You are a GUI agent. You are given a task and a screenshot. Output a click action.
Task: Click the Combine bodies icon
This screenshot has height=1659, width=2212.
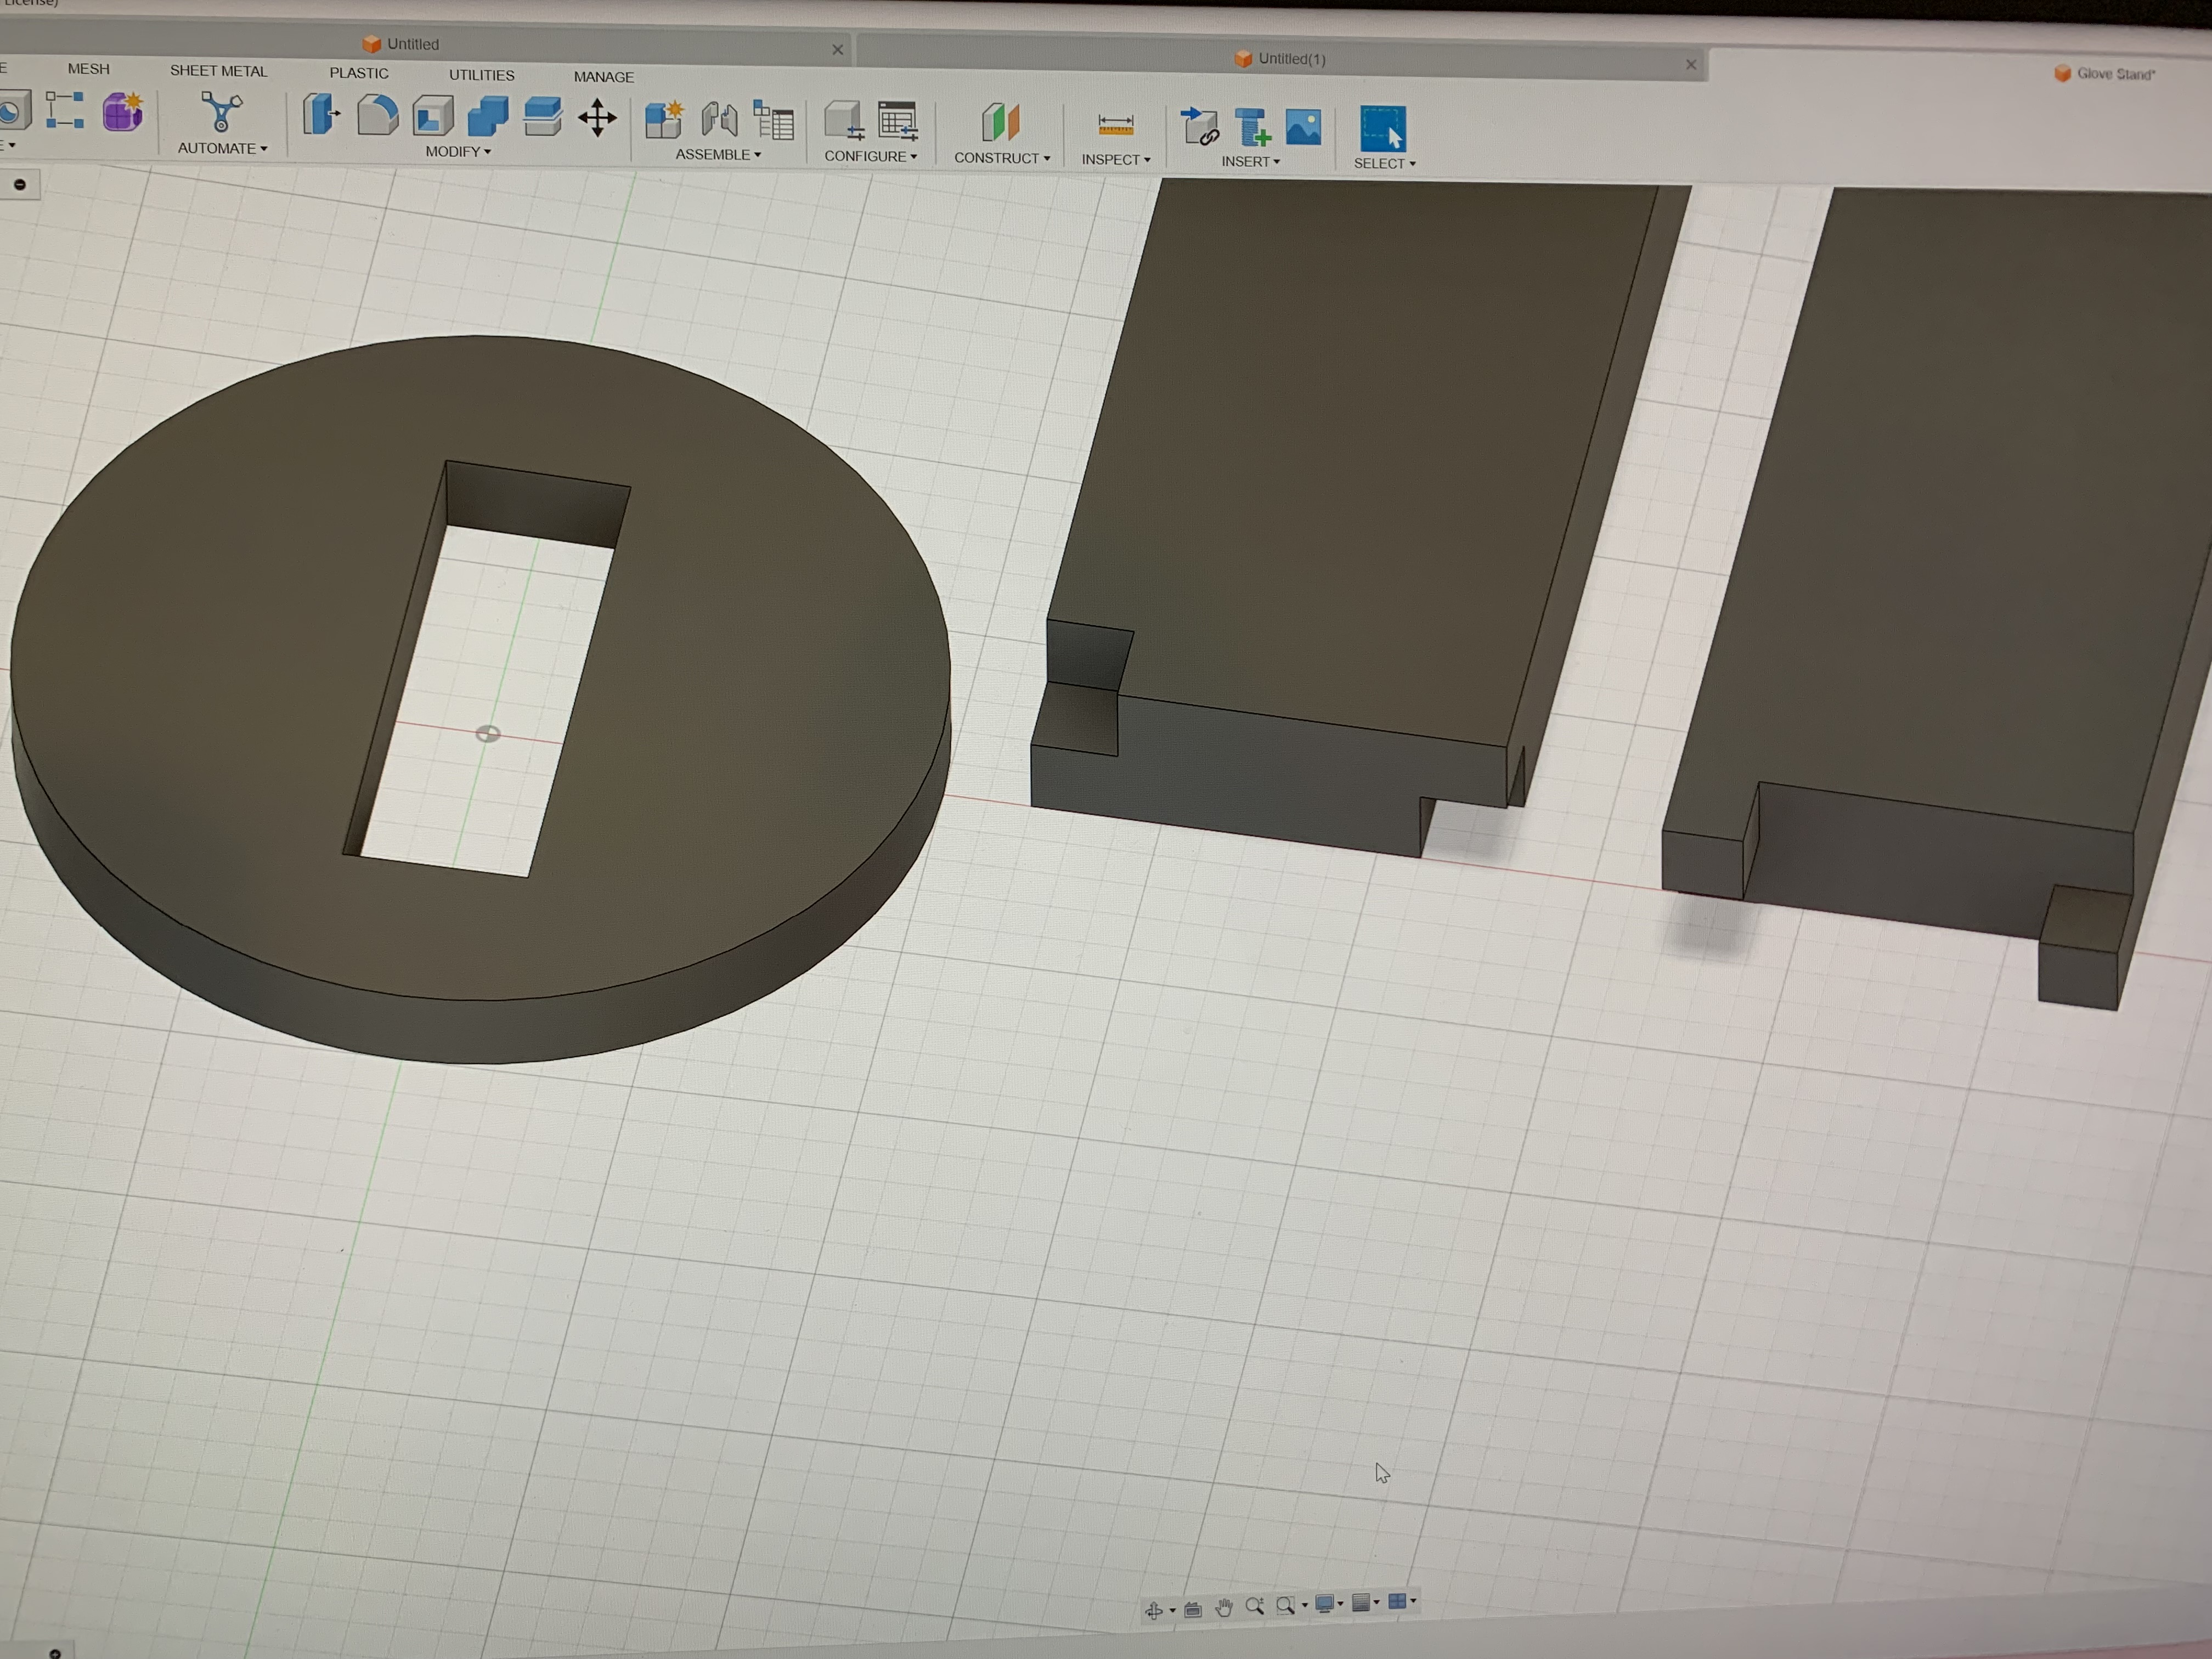pos(488,116)
